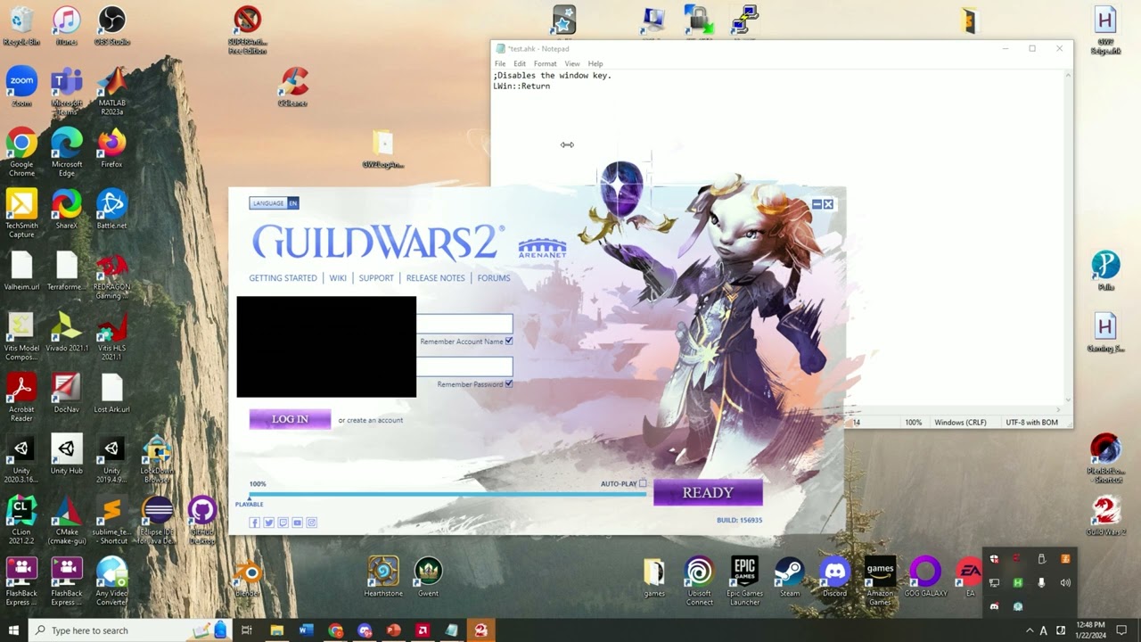This screenshot has width=1141, height=642.
Task: Open the Getting Started link
Action: click(283, 278)
